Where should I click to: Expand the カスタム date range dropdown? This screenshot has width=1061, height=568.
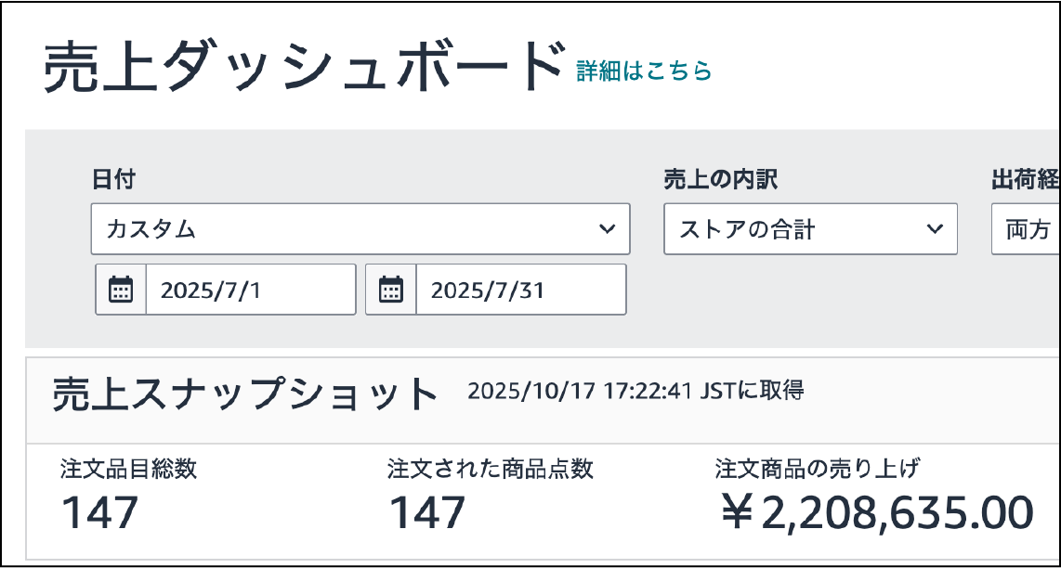click(x=360, y=229)
